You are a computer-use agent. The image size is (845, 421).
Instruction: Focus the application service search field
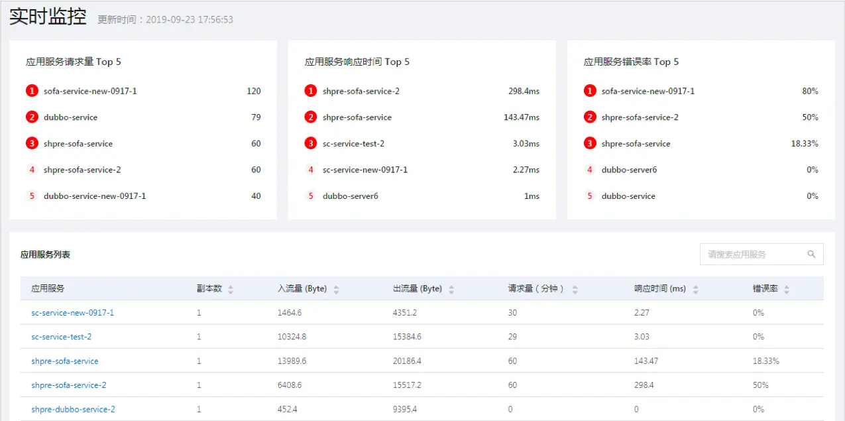[x=761, y=254]
